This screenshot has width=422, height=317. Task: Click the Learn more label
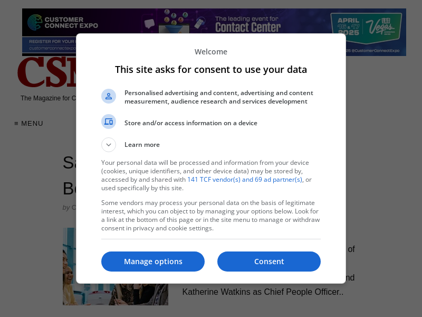pos(142,145)
